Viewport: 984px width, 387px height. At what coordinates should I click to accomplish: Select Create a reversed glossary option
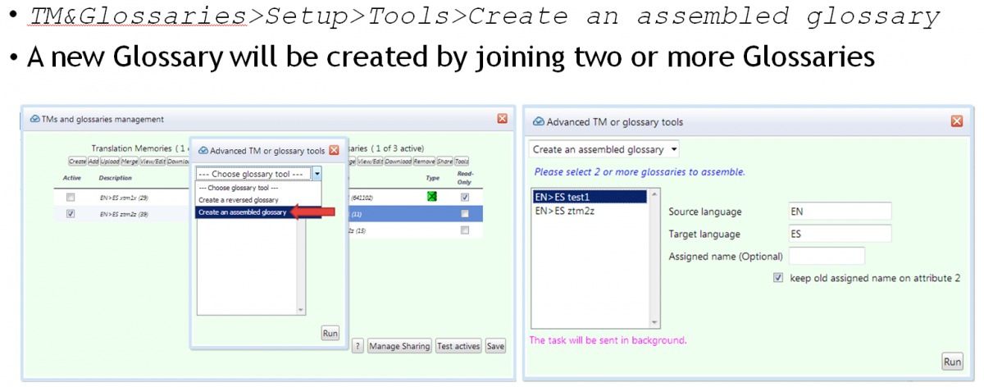[x=238, y=200]
